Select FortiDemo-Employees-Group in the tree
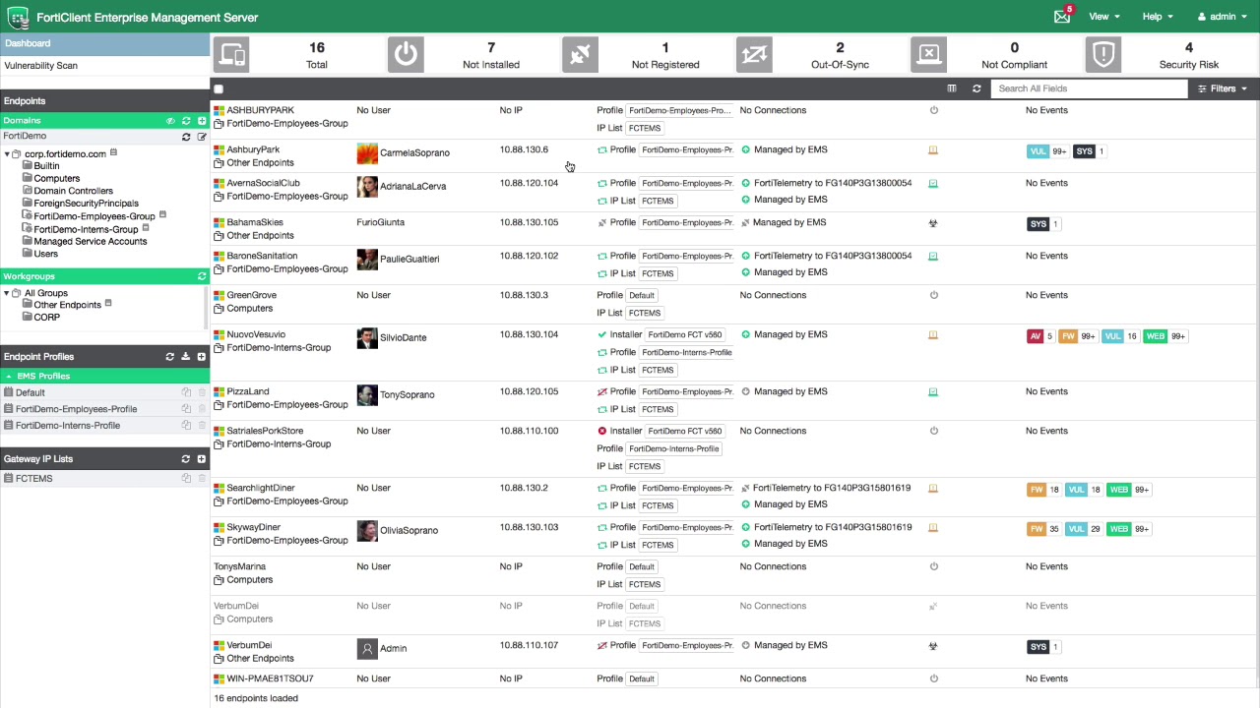Screen dimensions: 1260x708 point(94,216)
